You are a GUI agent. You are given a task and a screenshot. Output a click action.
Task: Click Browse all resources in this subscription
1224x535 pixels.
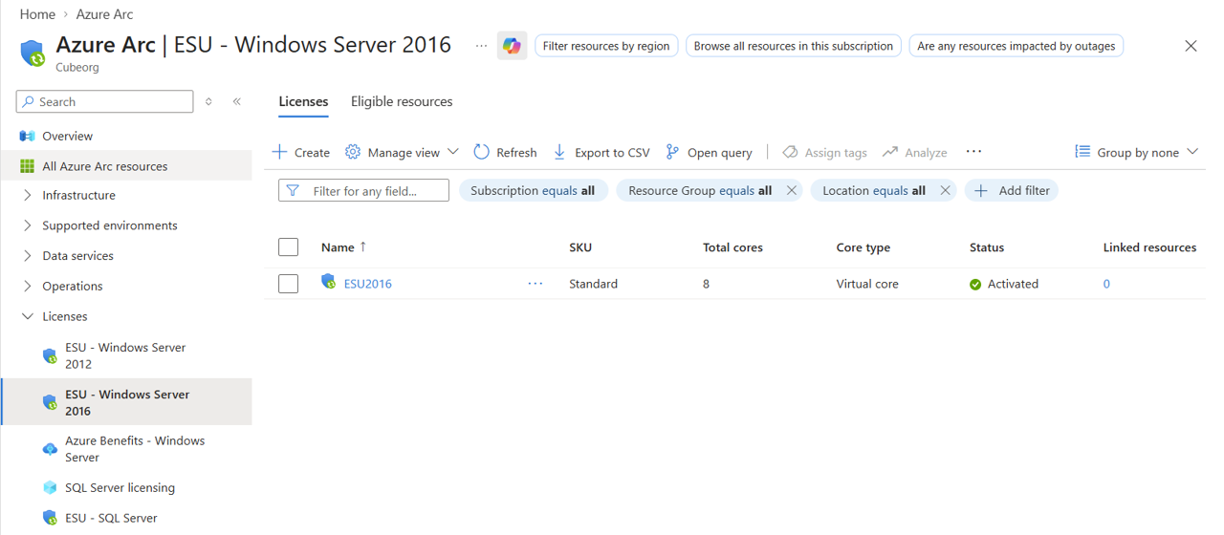click(x=794, y=46)
